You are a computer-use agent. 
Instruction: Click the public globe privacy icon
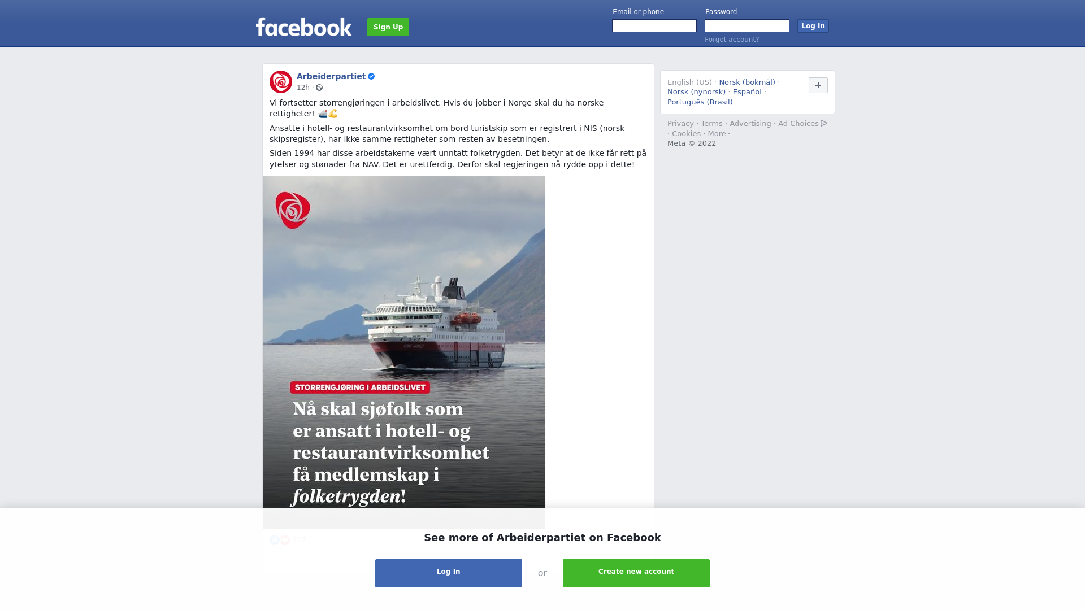click(x=319, y=88)
